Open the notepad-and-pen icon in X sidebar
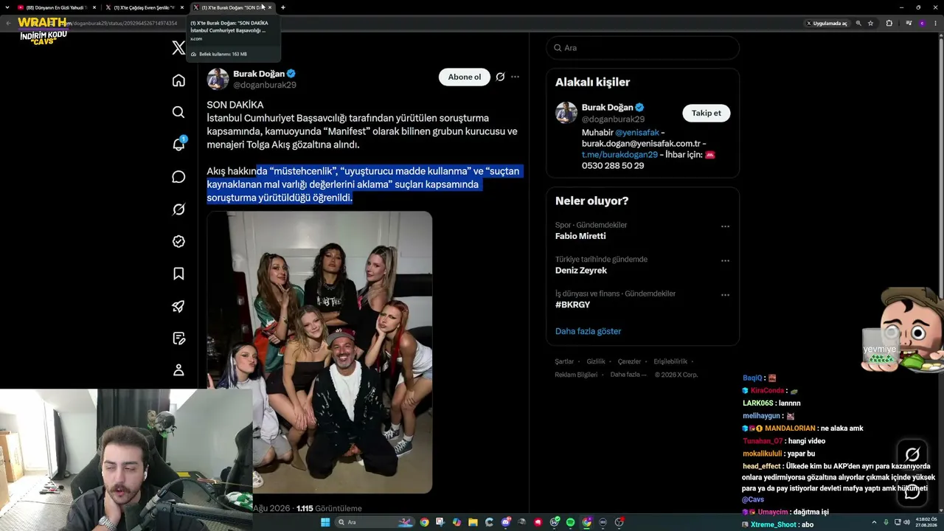This screenshot has width=944, height=531. pos(178,339)
